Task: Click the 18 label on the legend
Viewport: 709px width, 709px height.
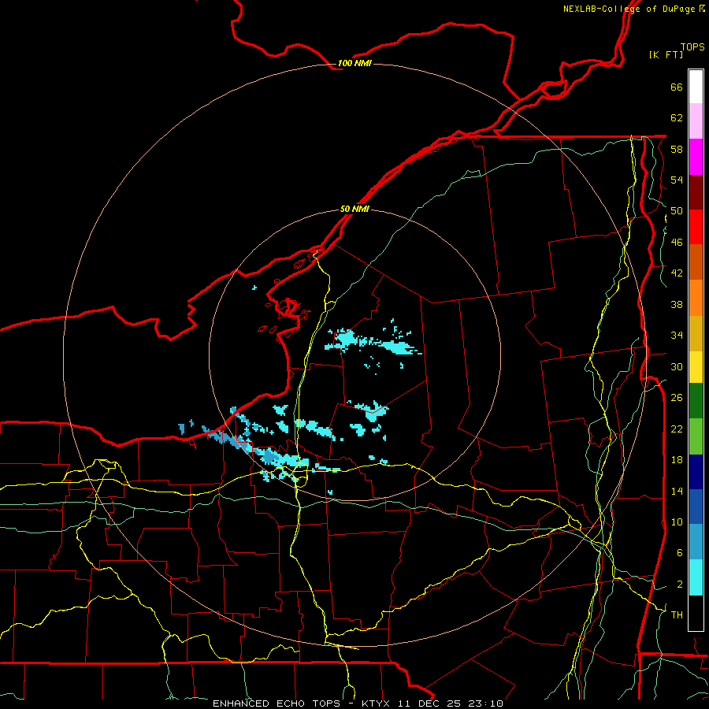Action: (x=677, y=460)
